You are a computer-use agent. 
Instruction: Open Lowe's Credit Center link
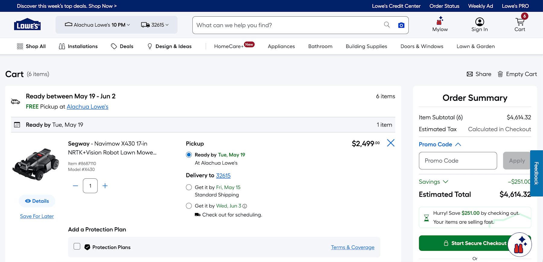396,6
